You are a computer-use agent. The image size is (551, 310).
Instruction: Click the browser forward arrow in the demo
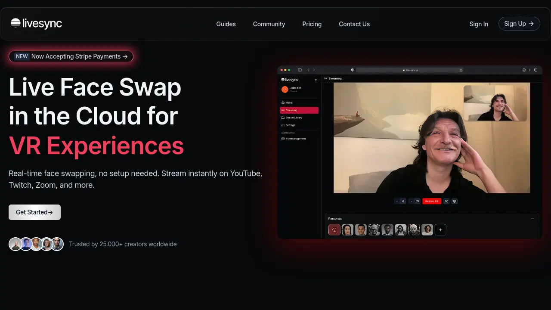[x=314, y=70]
